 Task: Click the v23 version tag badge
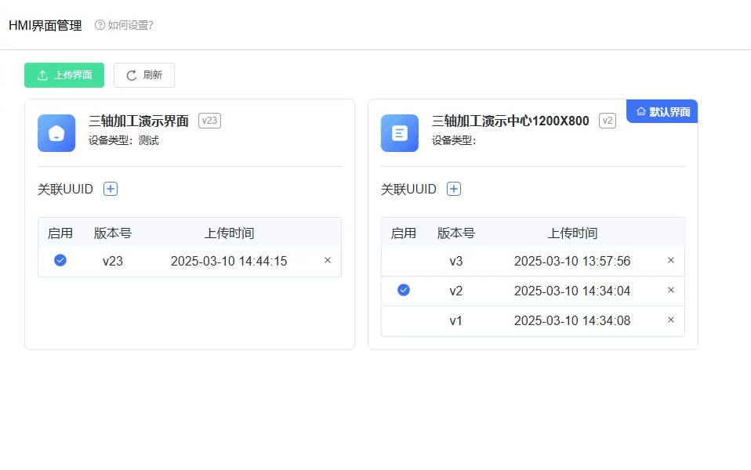click(209, 121)
